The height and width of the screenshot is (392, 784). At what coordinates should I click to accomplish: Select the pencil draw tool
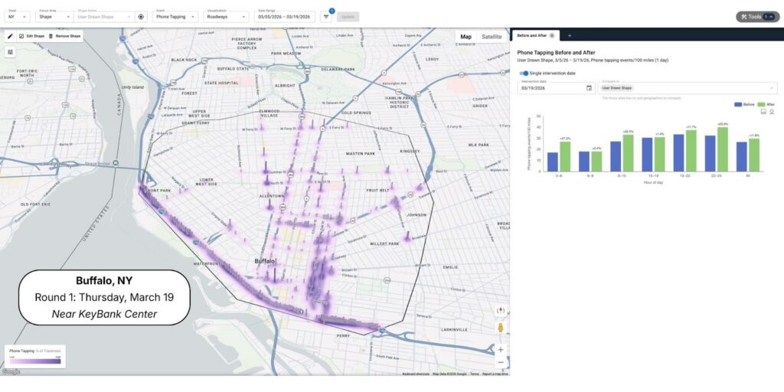(11, 36)
